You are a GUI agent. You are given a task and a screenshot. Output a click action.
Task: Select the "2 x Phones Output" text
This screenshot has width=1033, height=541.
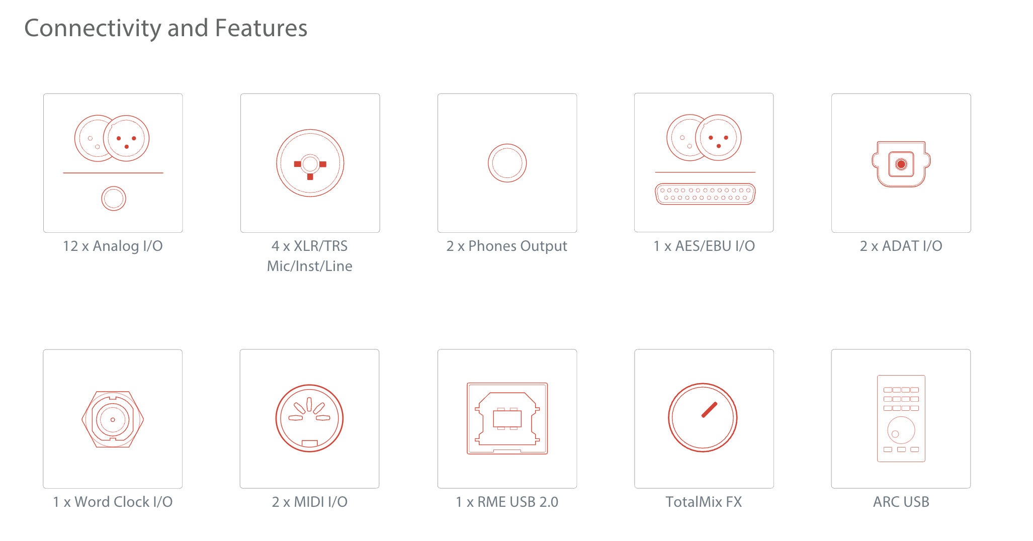(x=507, y=246)
